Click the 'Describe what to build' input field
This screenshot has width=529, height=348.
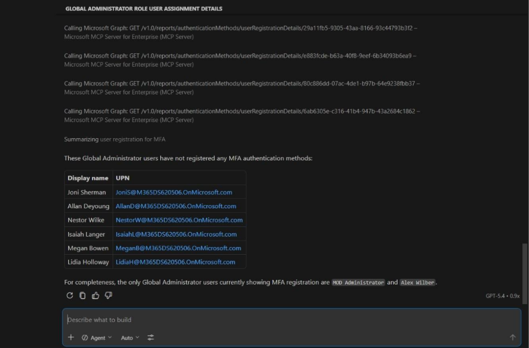click(x=289, y=320)
